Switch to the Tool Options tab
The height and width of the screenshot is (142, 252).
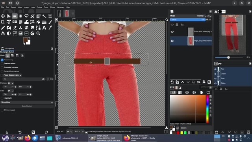(7, 49)
